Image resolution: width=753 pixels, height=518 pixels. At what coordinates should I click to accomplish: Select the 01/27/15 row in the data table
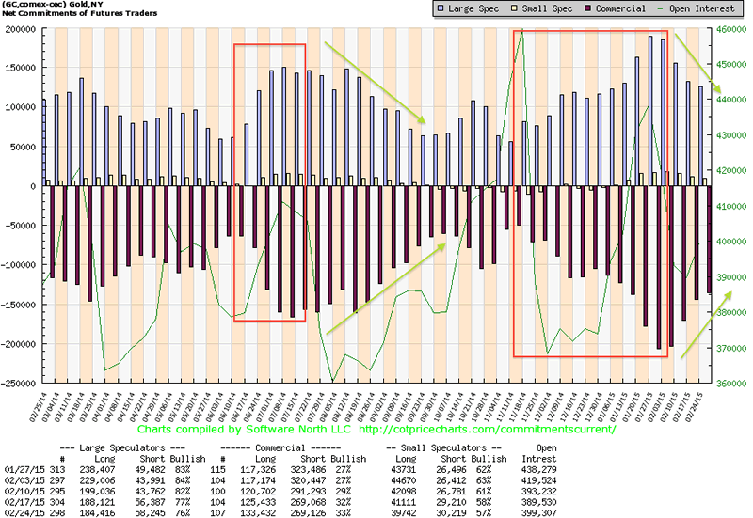(x=376, y=466)
